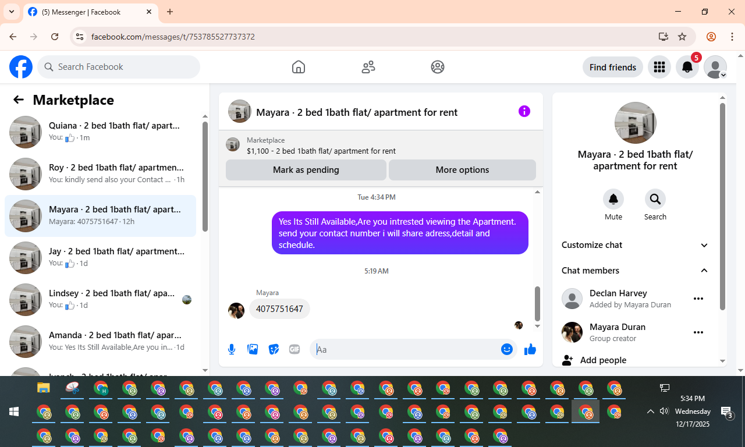Search in conversation magnifier icon
Viewport: 745px width, 447px height.
pos(655,199)
